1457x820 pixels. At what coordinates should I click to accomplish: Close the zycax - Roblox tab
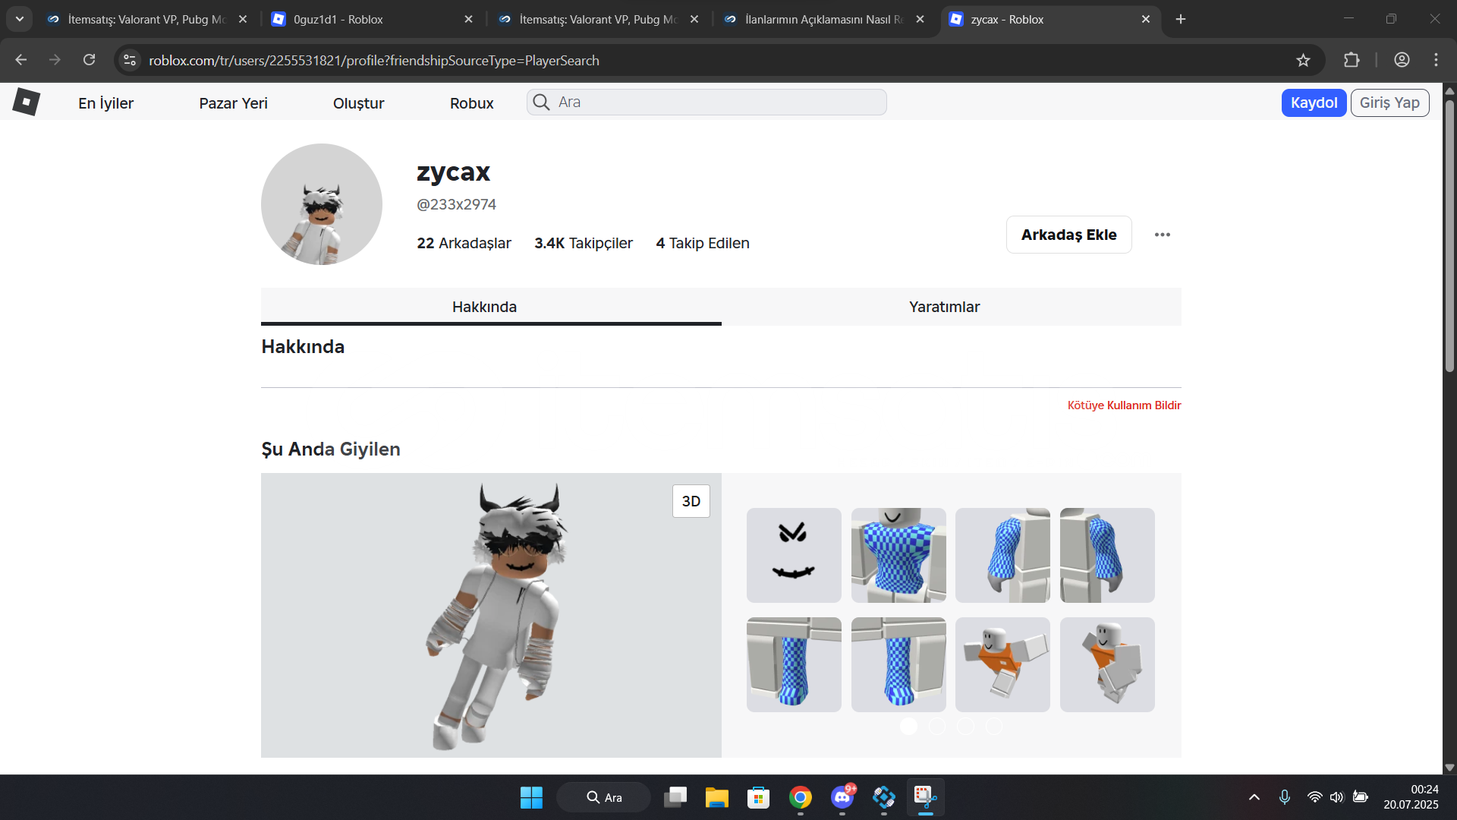[x=1146, y=19]
